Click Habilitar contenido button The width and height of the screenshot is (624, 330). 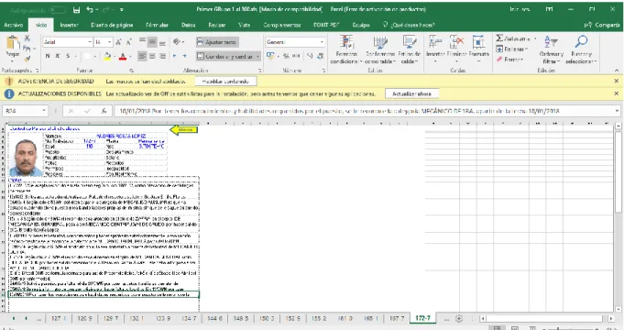(225, 82)
